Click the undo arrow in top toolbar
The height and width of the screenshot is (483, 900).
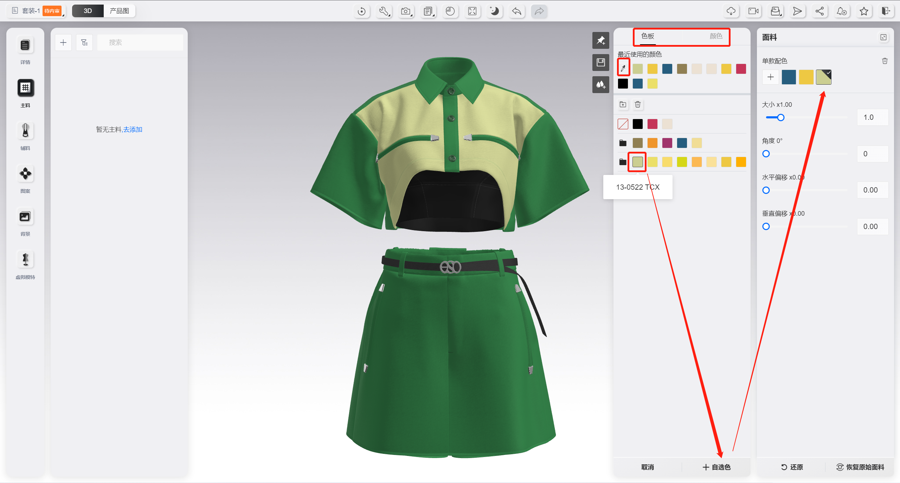(516, 11)
